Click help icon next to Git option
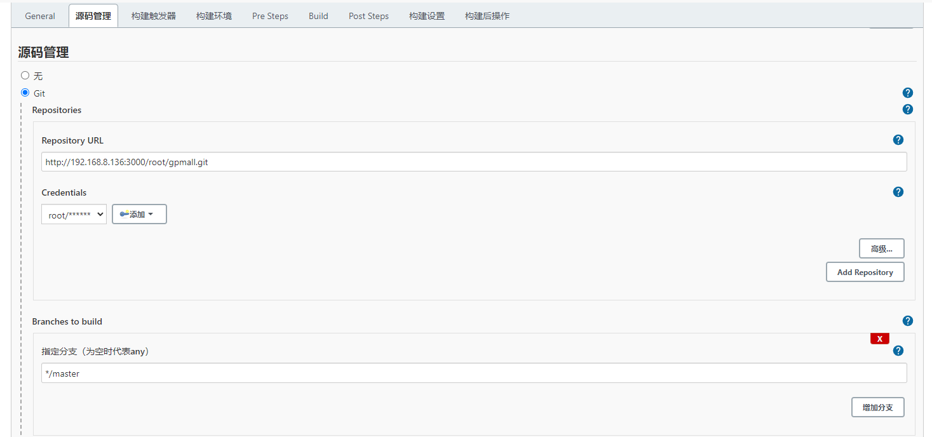Screen dimensions: 932x437 [907, 93]
